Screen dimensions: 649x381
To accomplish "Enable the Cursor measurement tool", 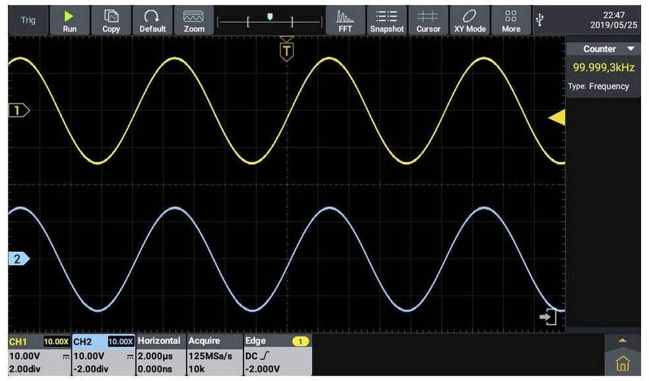I will point(428,20).
